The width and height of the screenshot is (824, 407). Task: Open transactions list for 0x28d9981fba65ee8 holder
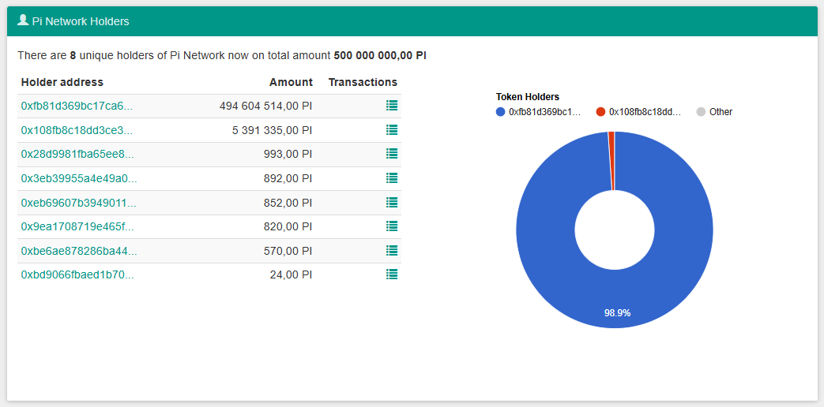(x=392, y=154)
